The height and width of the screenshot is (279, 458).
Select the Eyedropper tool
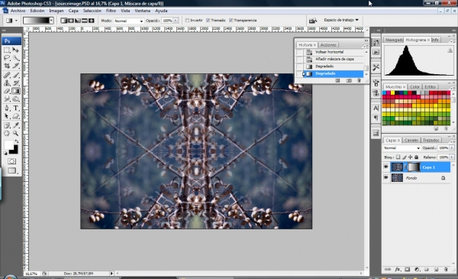click(16, 125)
